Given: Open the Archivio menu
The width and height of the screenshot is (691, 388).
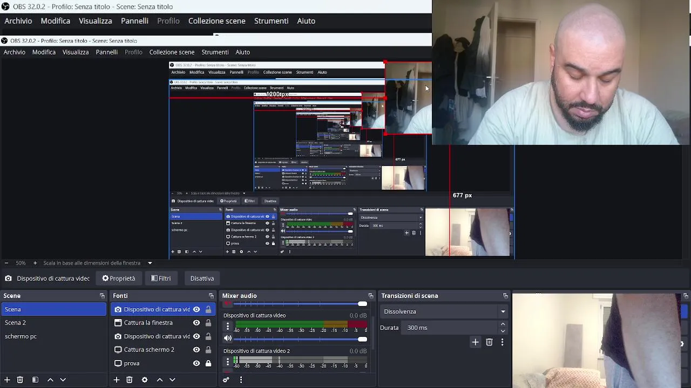Looking at the screenshot, I should coord(18,21).
